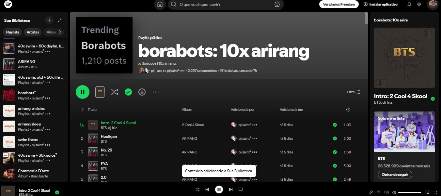This screenshot has width=441, height=196.
Task: Open more options for the playlist
Action: pos(156,92)
